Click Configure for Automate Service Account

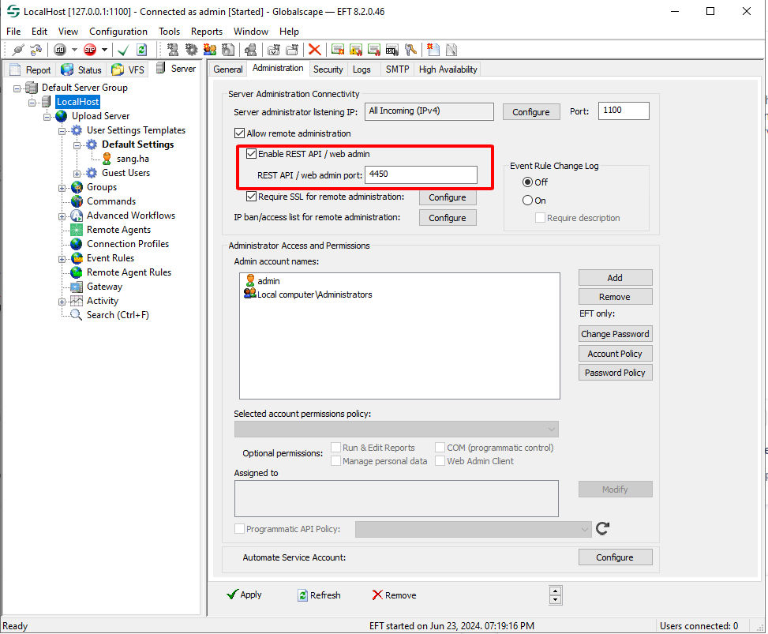[615, 557]
